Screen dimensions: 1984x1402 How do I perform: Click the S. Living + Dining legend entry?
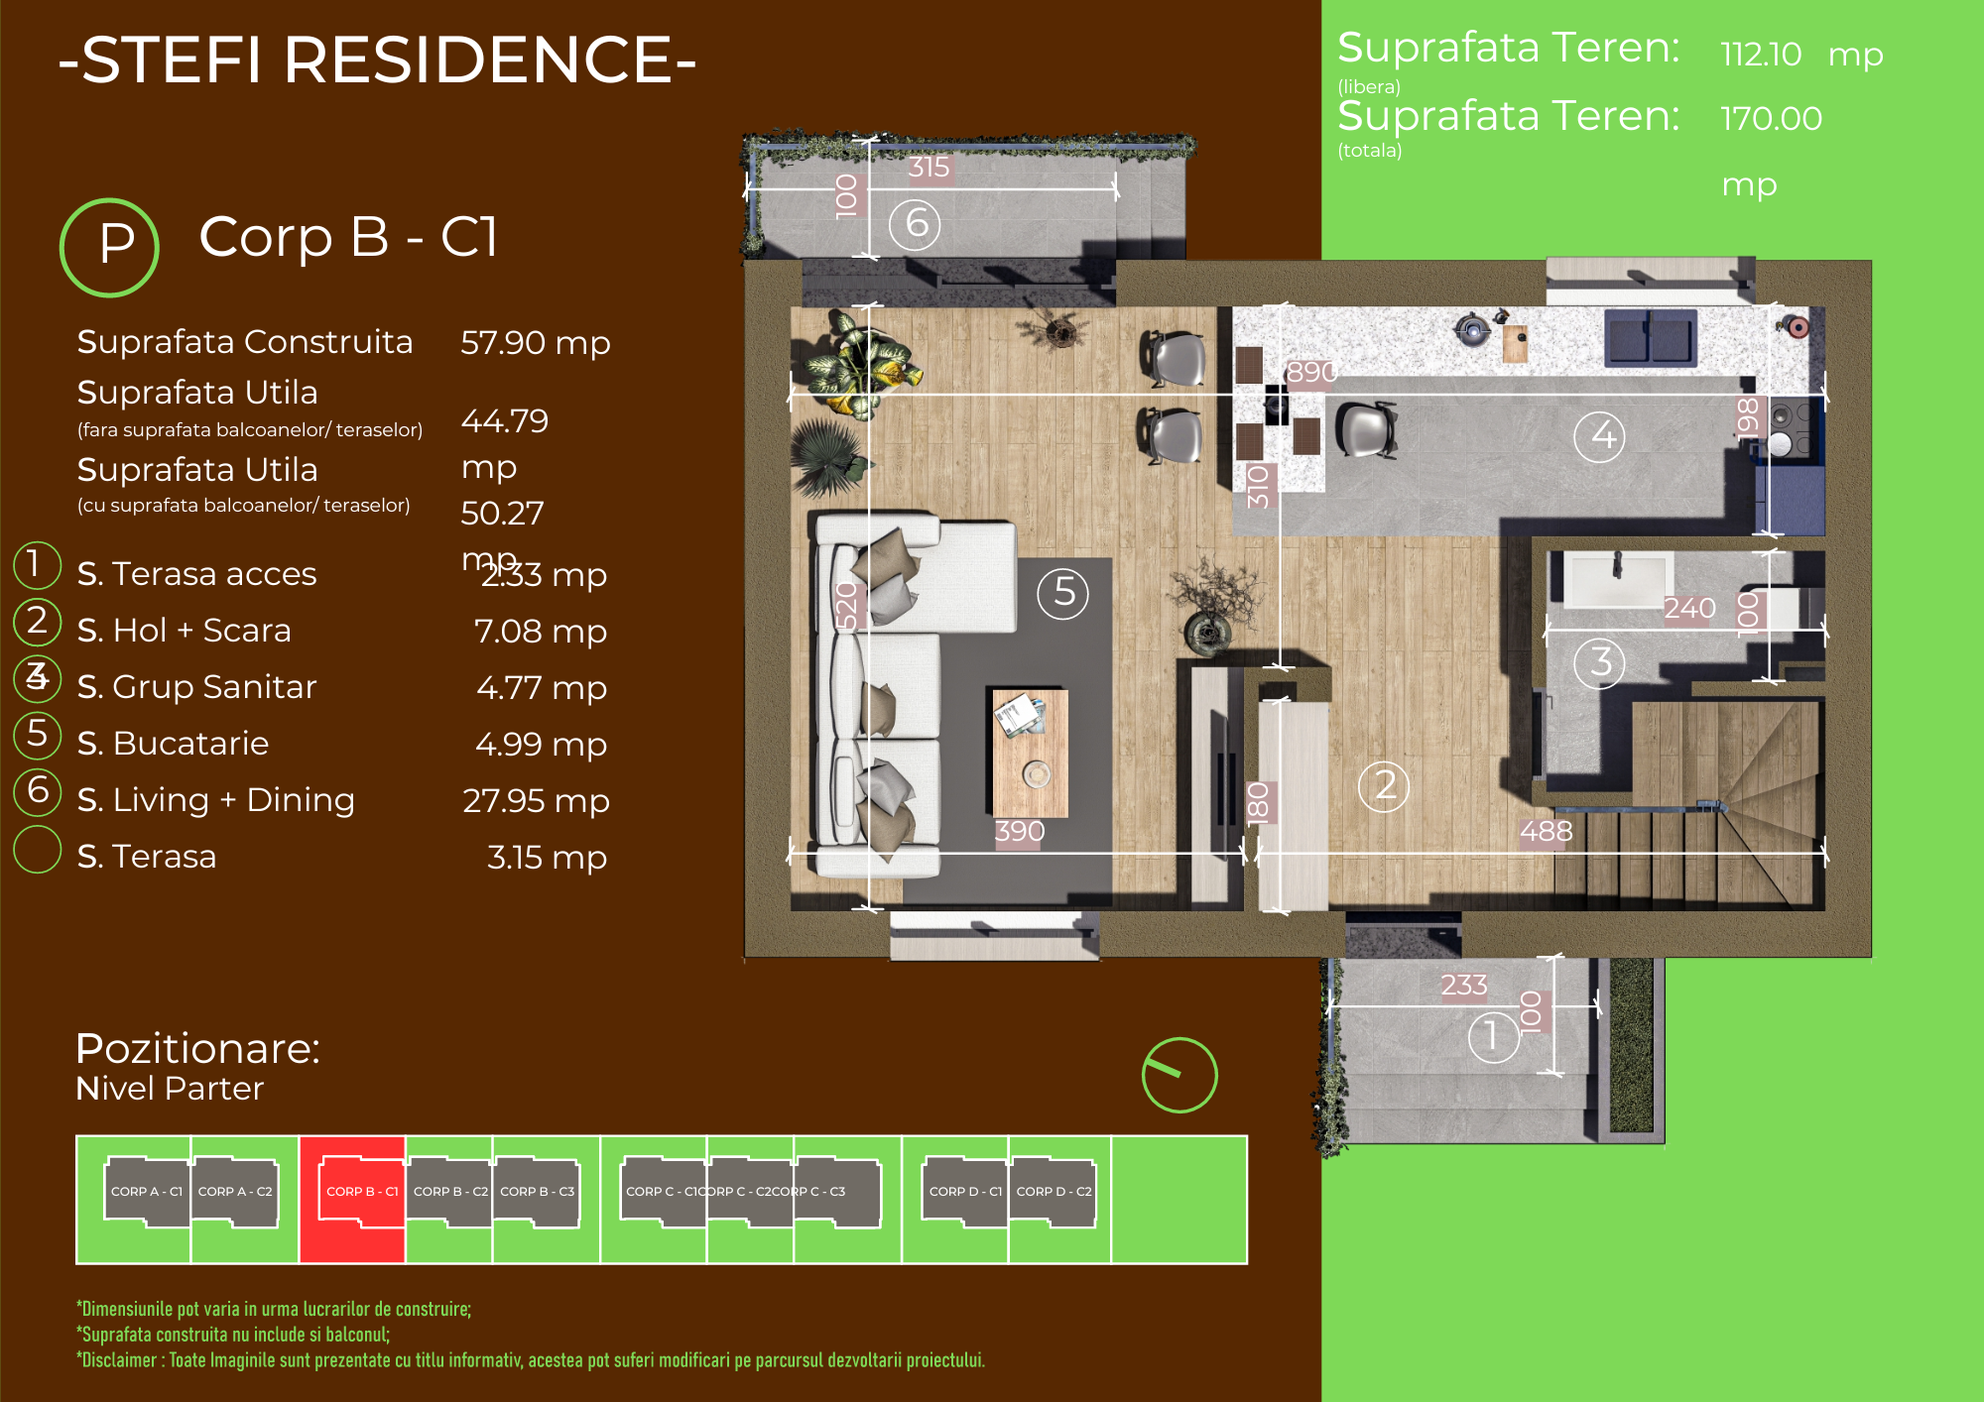215,799
